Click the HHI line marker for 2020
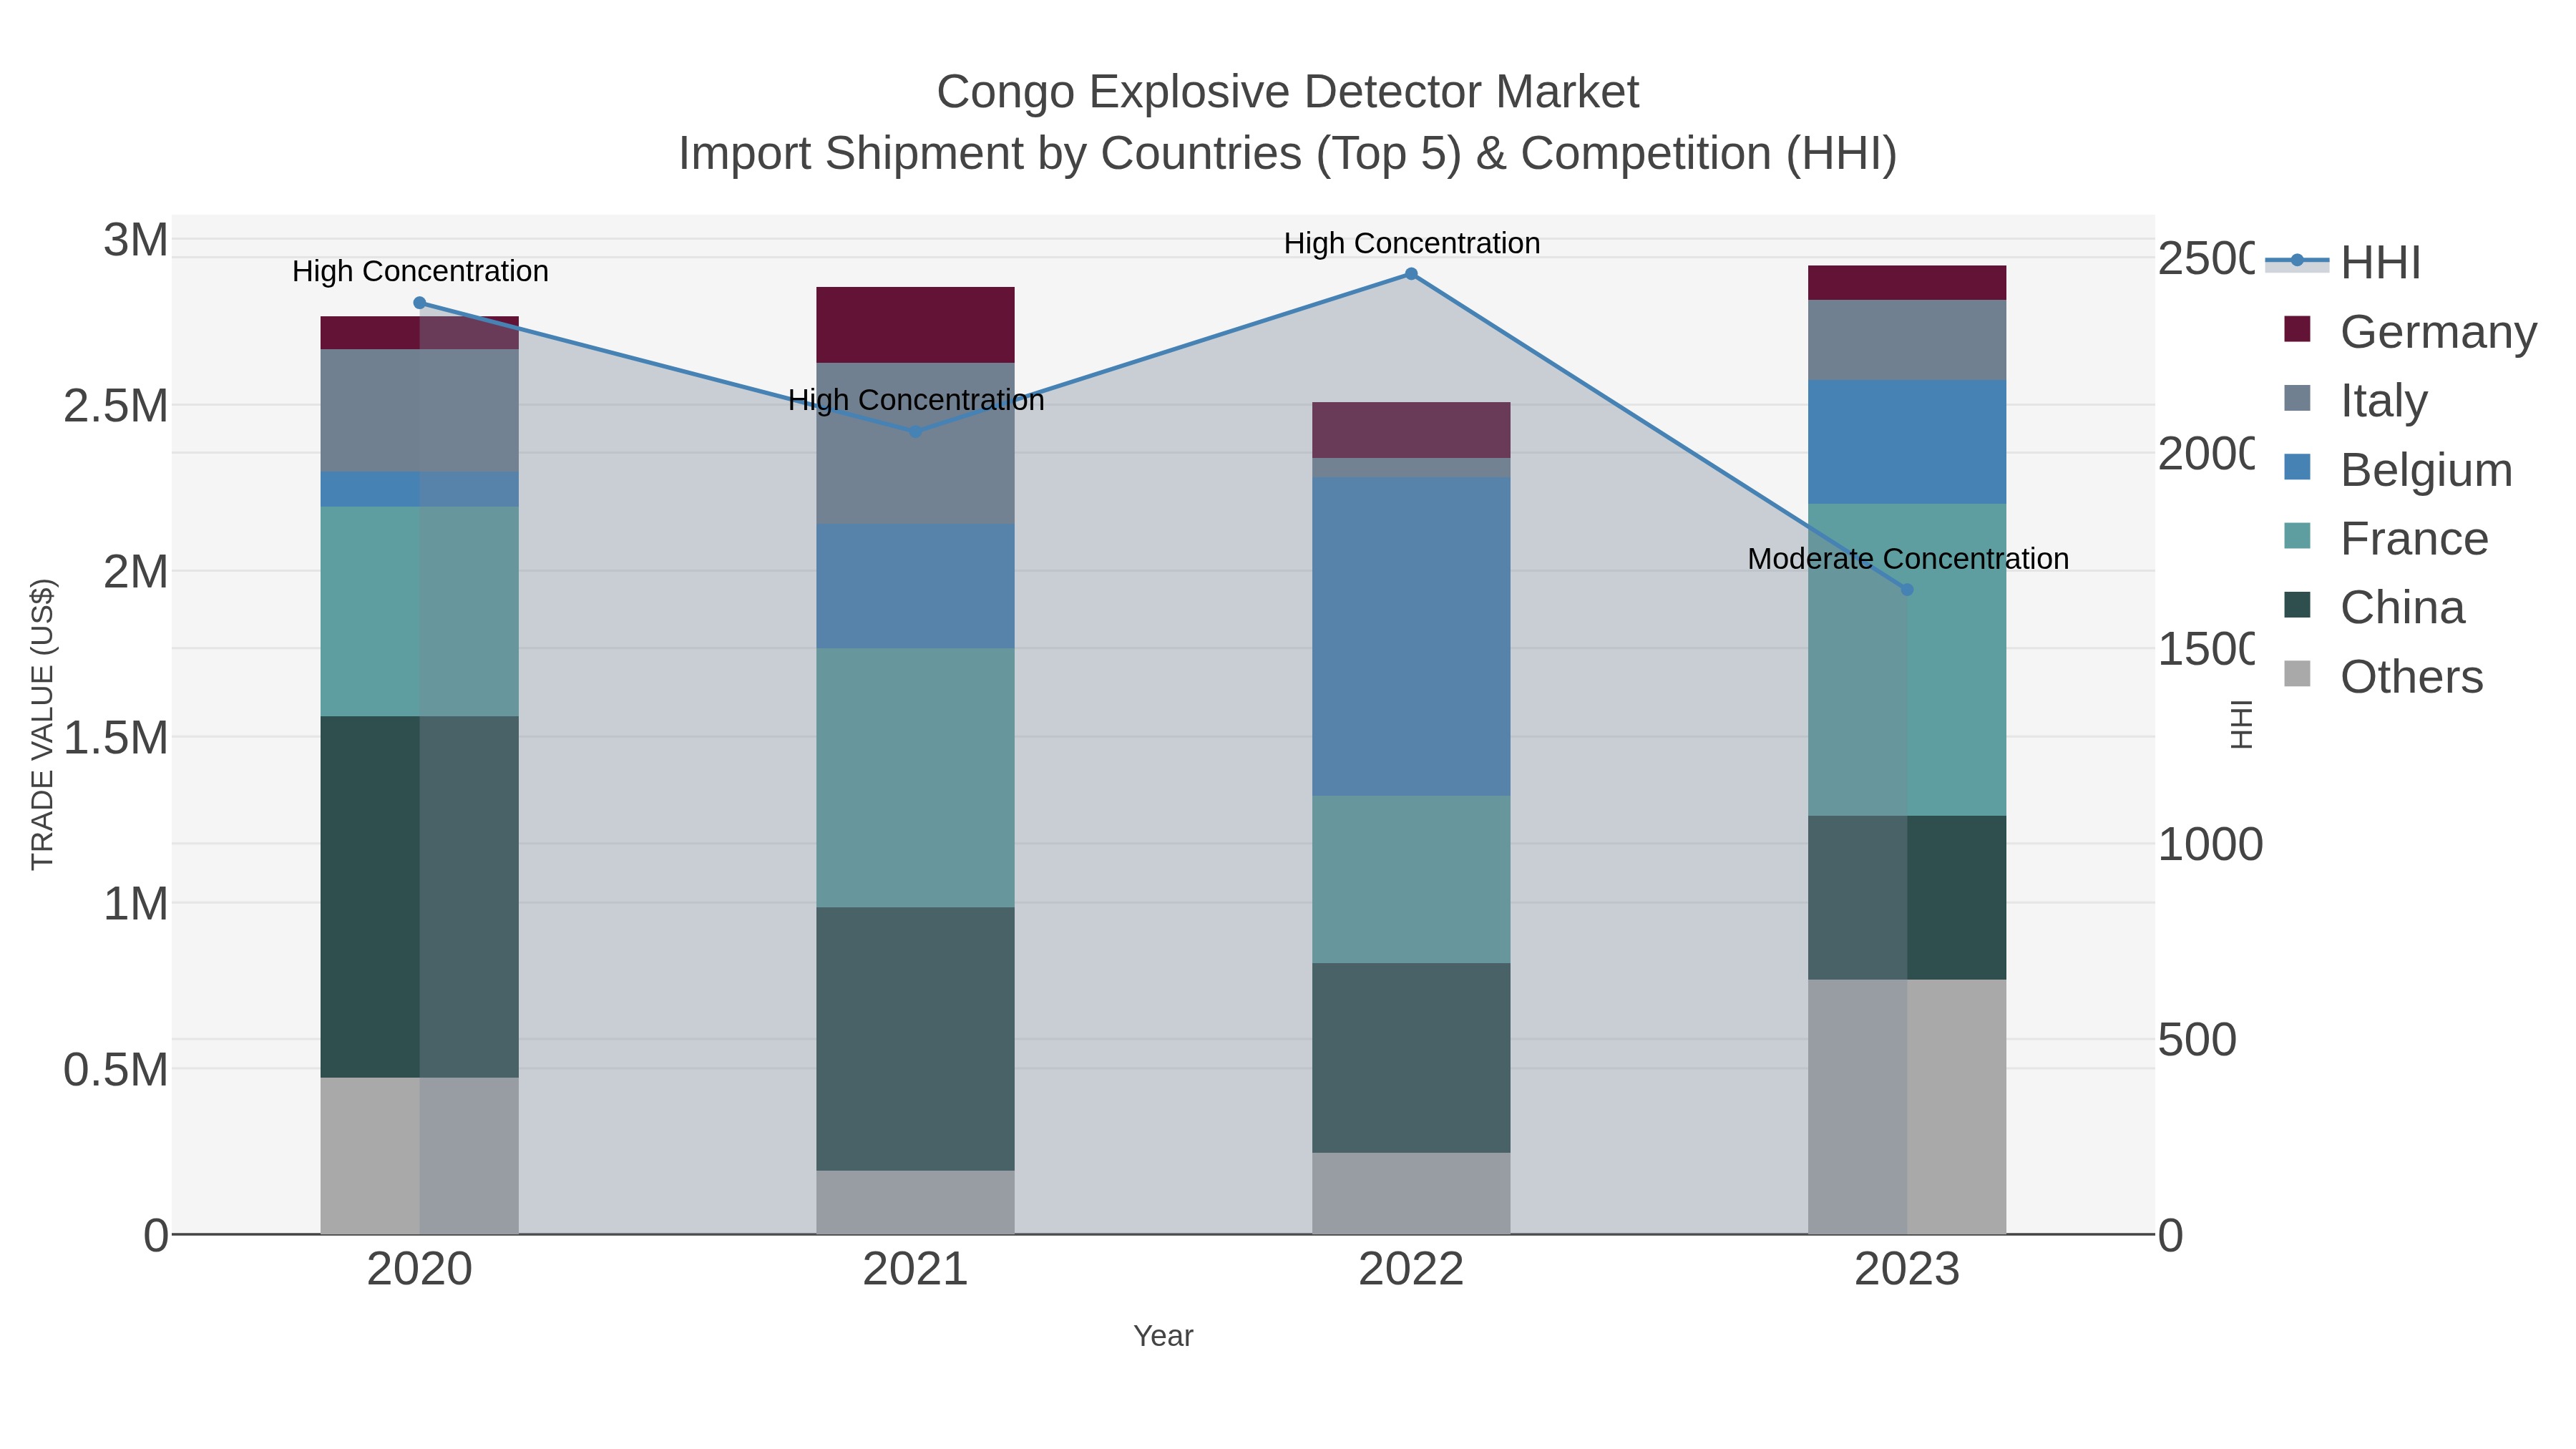 pos(420,303)
